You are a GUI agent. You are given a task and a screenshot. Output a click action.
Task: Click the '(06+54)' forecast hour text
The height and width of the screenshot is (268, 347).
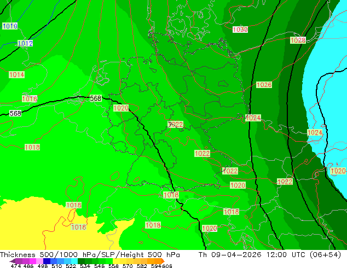325,254
